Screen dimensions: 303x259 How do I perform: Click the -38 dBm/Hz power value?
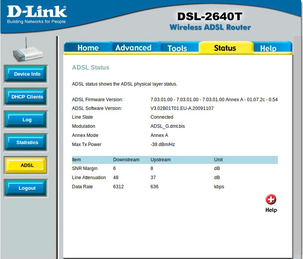click(163, 145)
